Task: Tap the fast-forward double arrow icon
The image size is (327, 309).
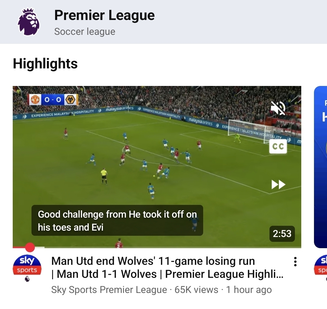Action: tap(279, 185)
